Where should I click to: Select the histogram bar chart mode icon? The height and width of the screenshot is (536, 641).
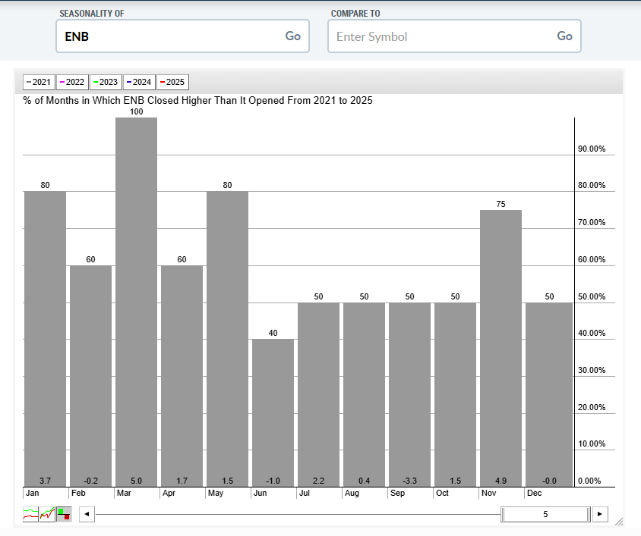(64, 514)
